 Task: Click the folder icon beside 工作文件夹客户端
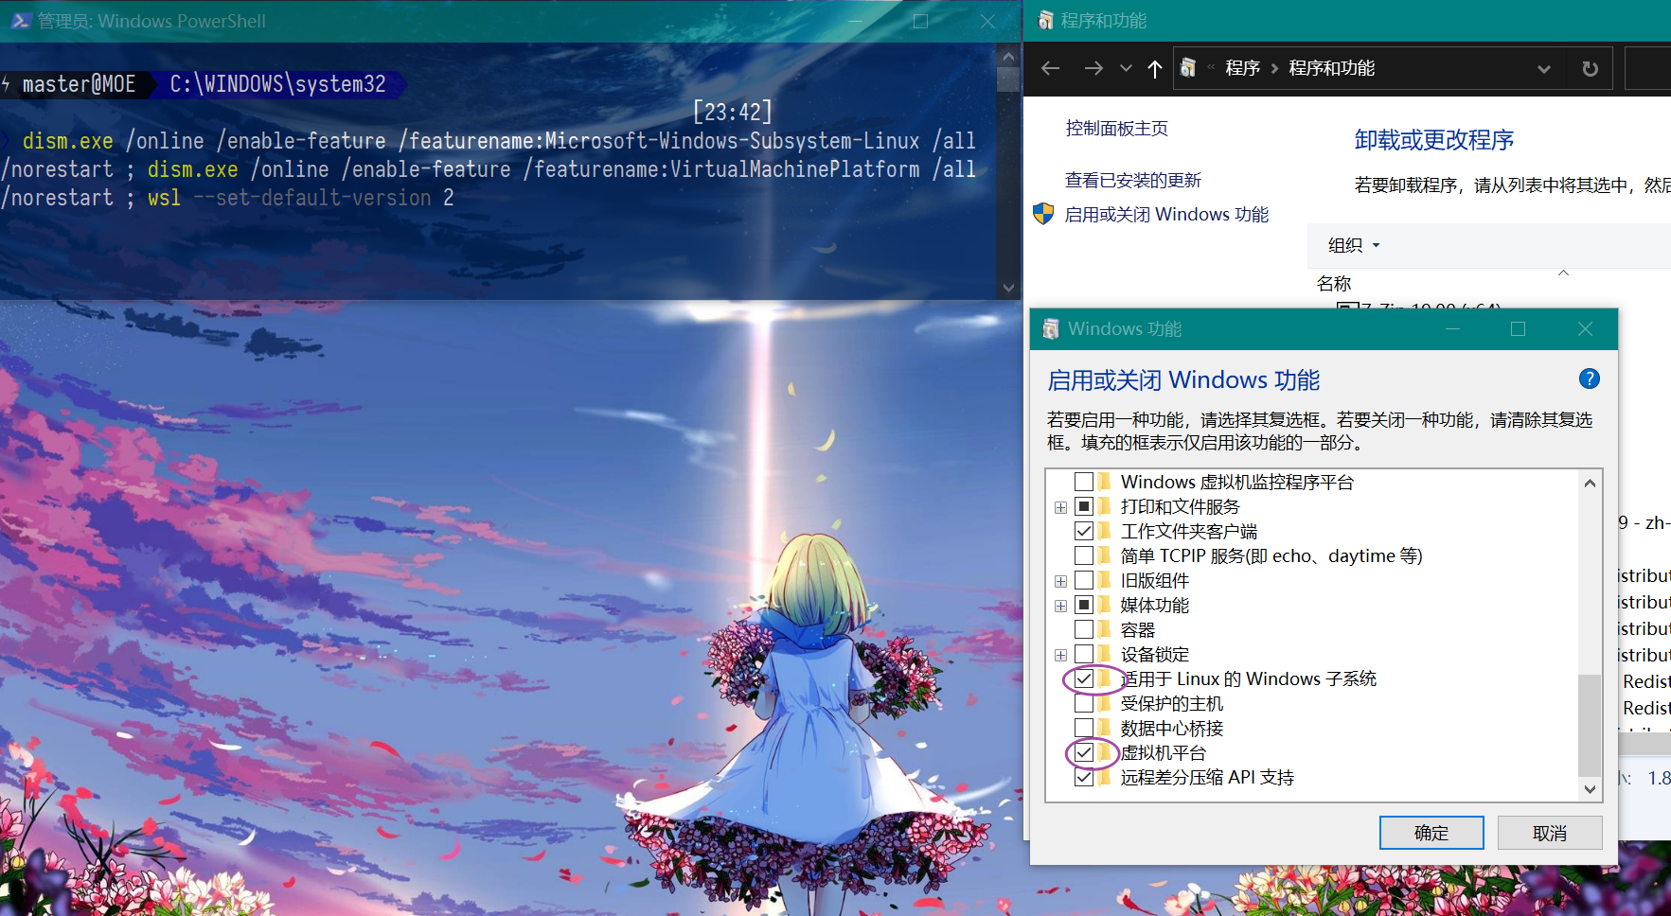pos(1105,531)
